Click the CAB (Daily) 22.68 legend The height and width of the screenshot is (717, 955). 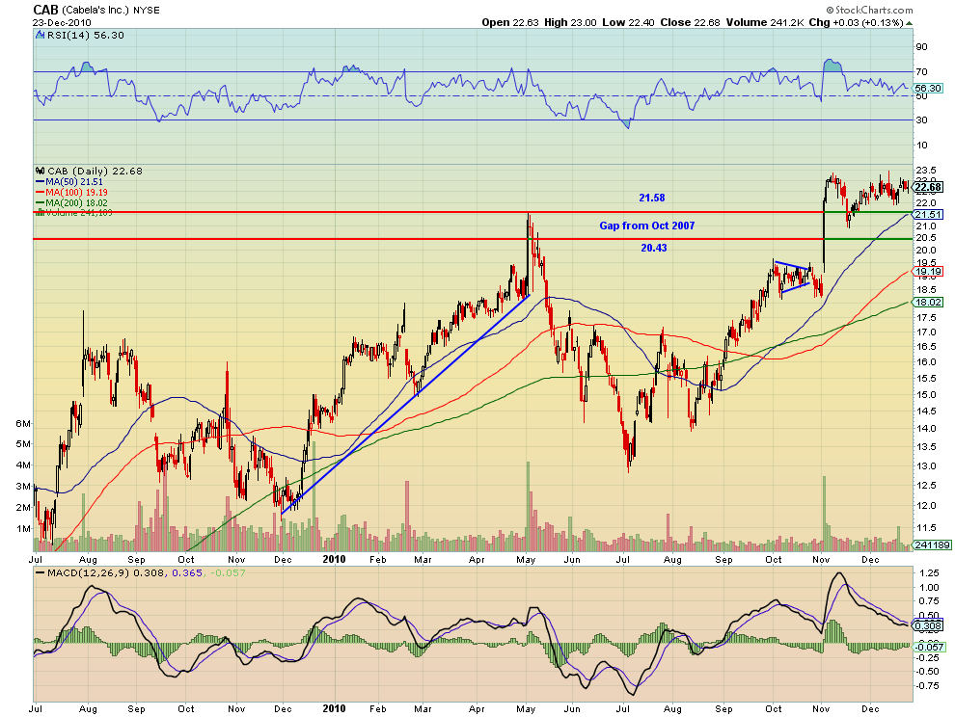pos(90,171)
